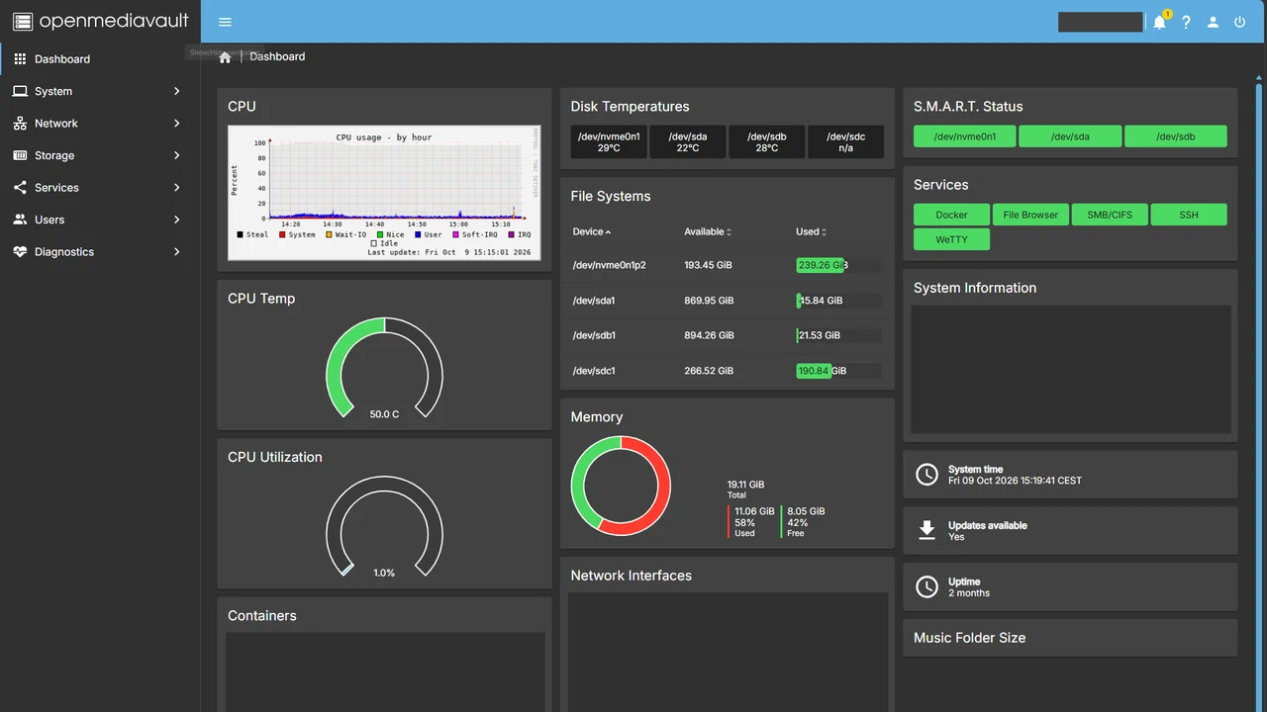Click the openmediavault logo
Screen dimensions: 1267x712
click(100, 21)
